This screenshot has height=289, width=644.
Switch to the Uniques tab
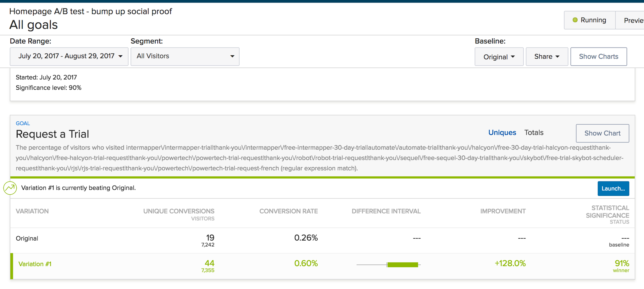click(x=502, y=133)
